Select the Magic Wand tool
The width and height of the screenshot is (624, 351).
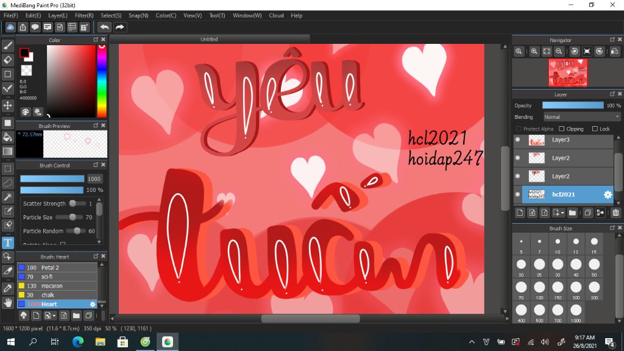pos(7,197)
